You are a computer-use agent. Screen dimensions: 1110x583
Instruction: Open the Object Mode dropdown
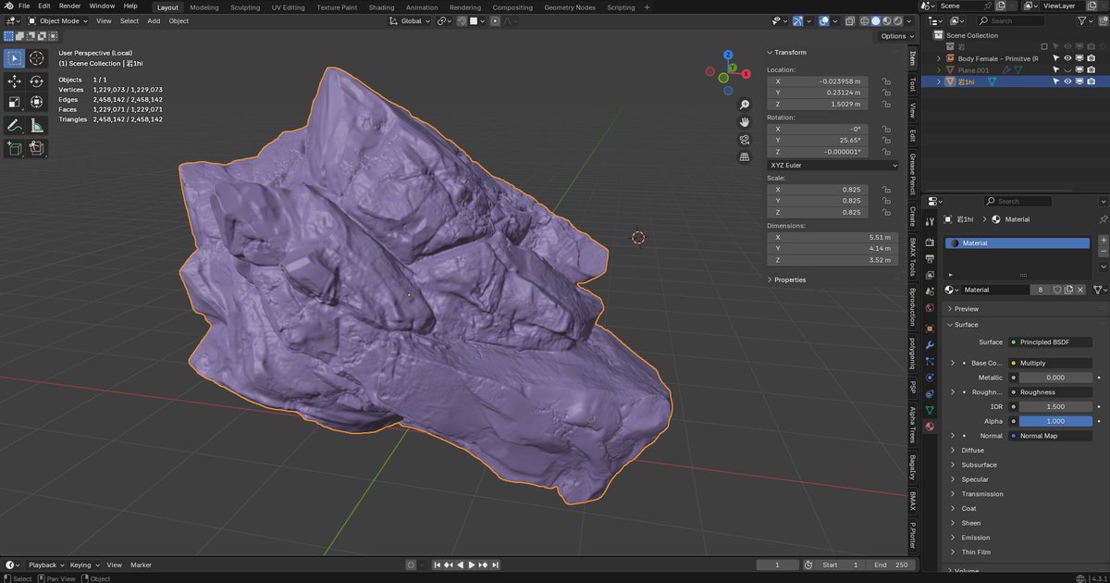point(57,20)
